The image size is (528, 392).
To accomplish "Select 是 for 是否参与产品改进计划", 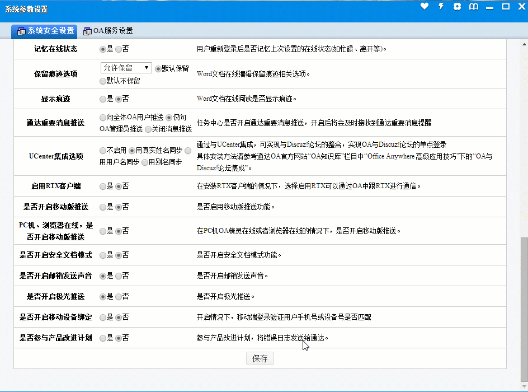I will tap(103, 338).
